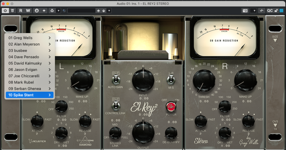Image resolution: width=286 pixels, height=150 pixels.
Task: Click the blue round indicator in toolbar
Action: point(64,11)
